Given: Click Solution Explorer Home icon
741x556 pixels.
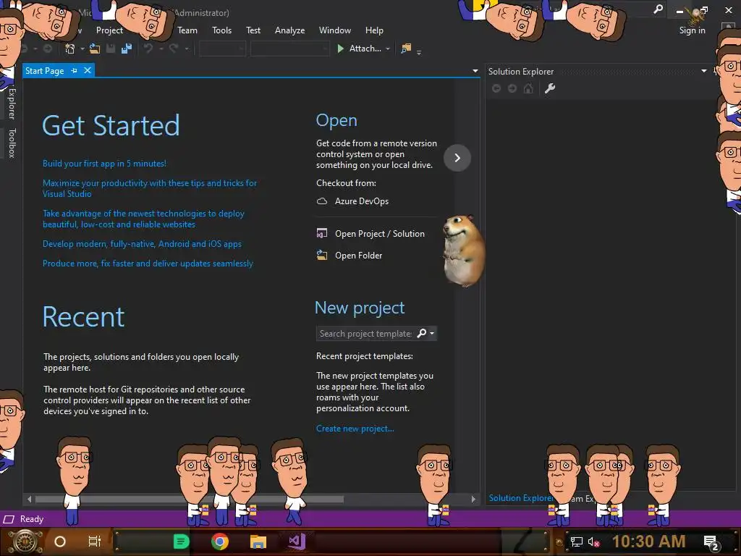Looking at the screenshot, I should click(528, 88).
